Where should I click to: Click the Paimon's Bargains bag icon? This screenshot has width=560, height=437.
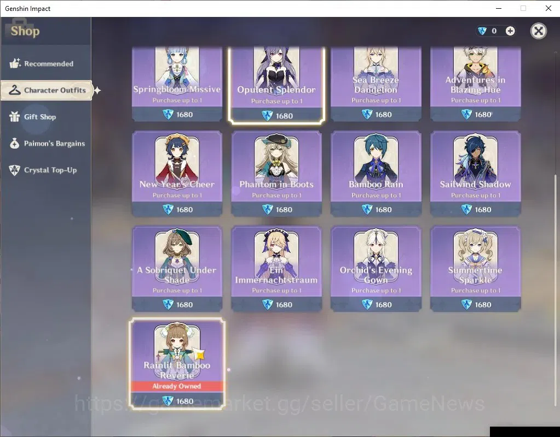tap(14, 143)
